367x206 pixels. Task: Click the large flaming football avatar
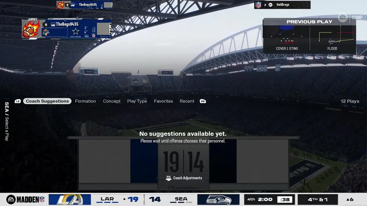pyautogui.click(x=31, y=29)
